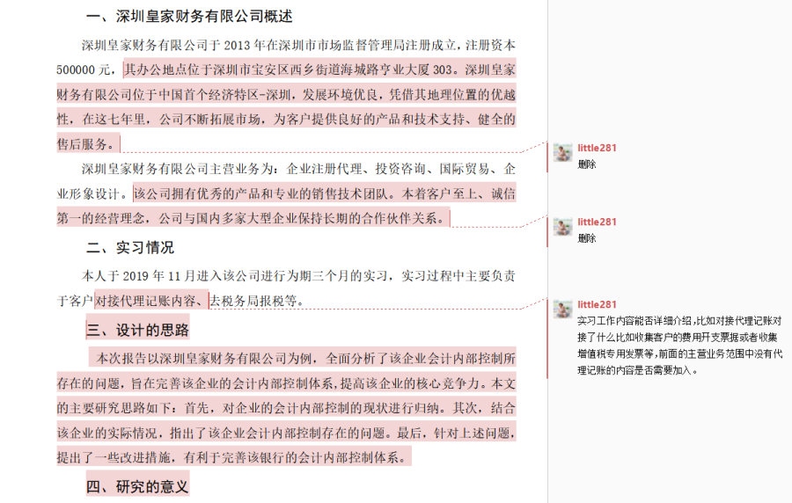Click the second little281 comment avatar
This screenshot has height=503, width=792.
[x=562, y=227]
